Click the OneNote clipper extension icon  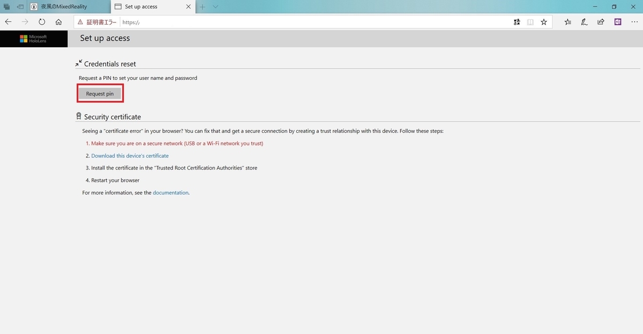tap(617, 22)
